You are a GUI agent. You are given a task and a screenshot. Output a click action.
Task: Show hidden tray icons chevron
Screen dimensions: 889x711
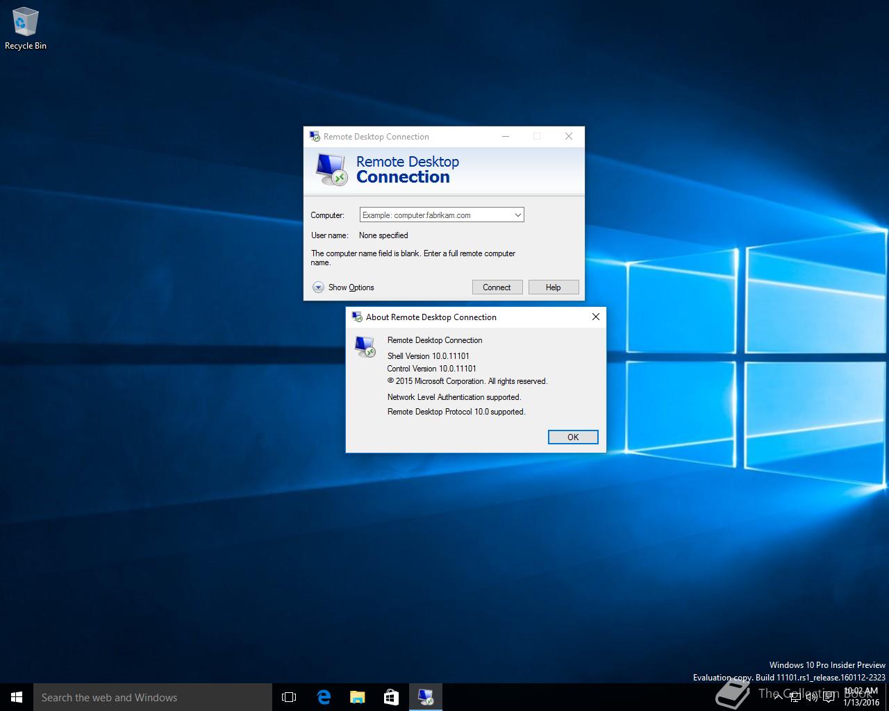point(778,697)
